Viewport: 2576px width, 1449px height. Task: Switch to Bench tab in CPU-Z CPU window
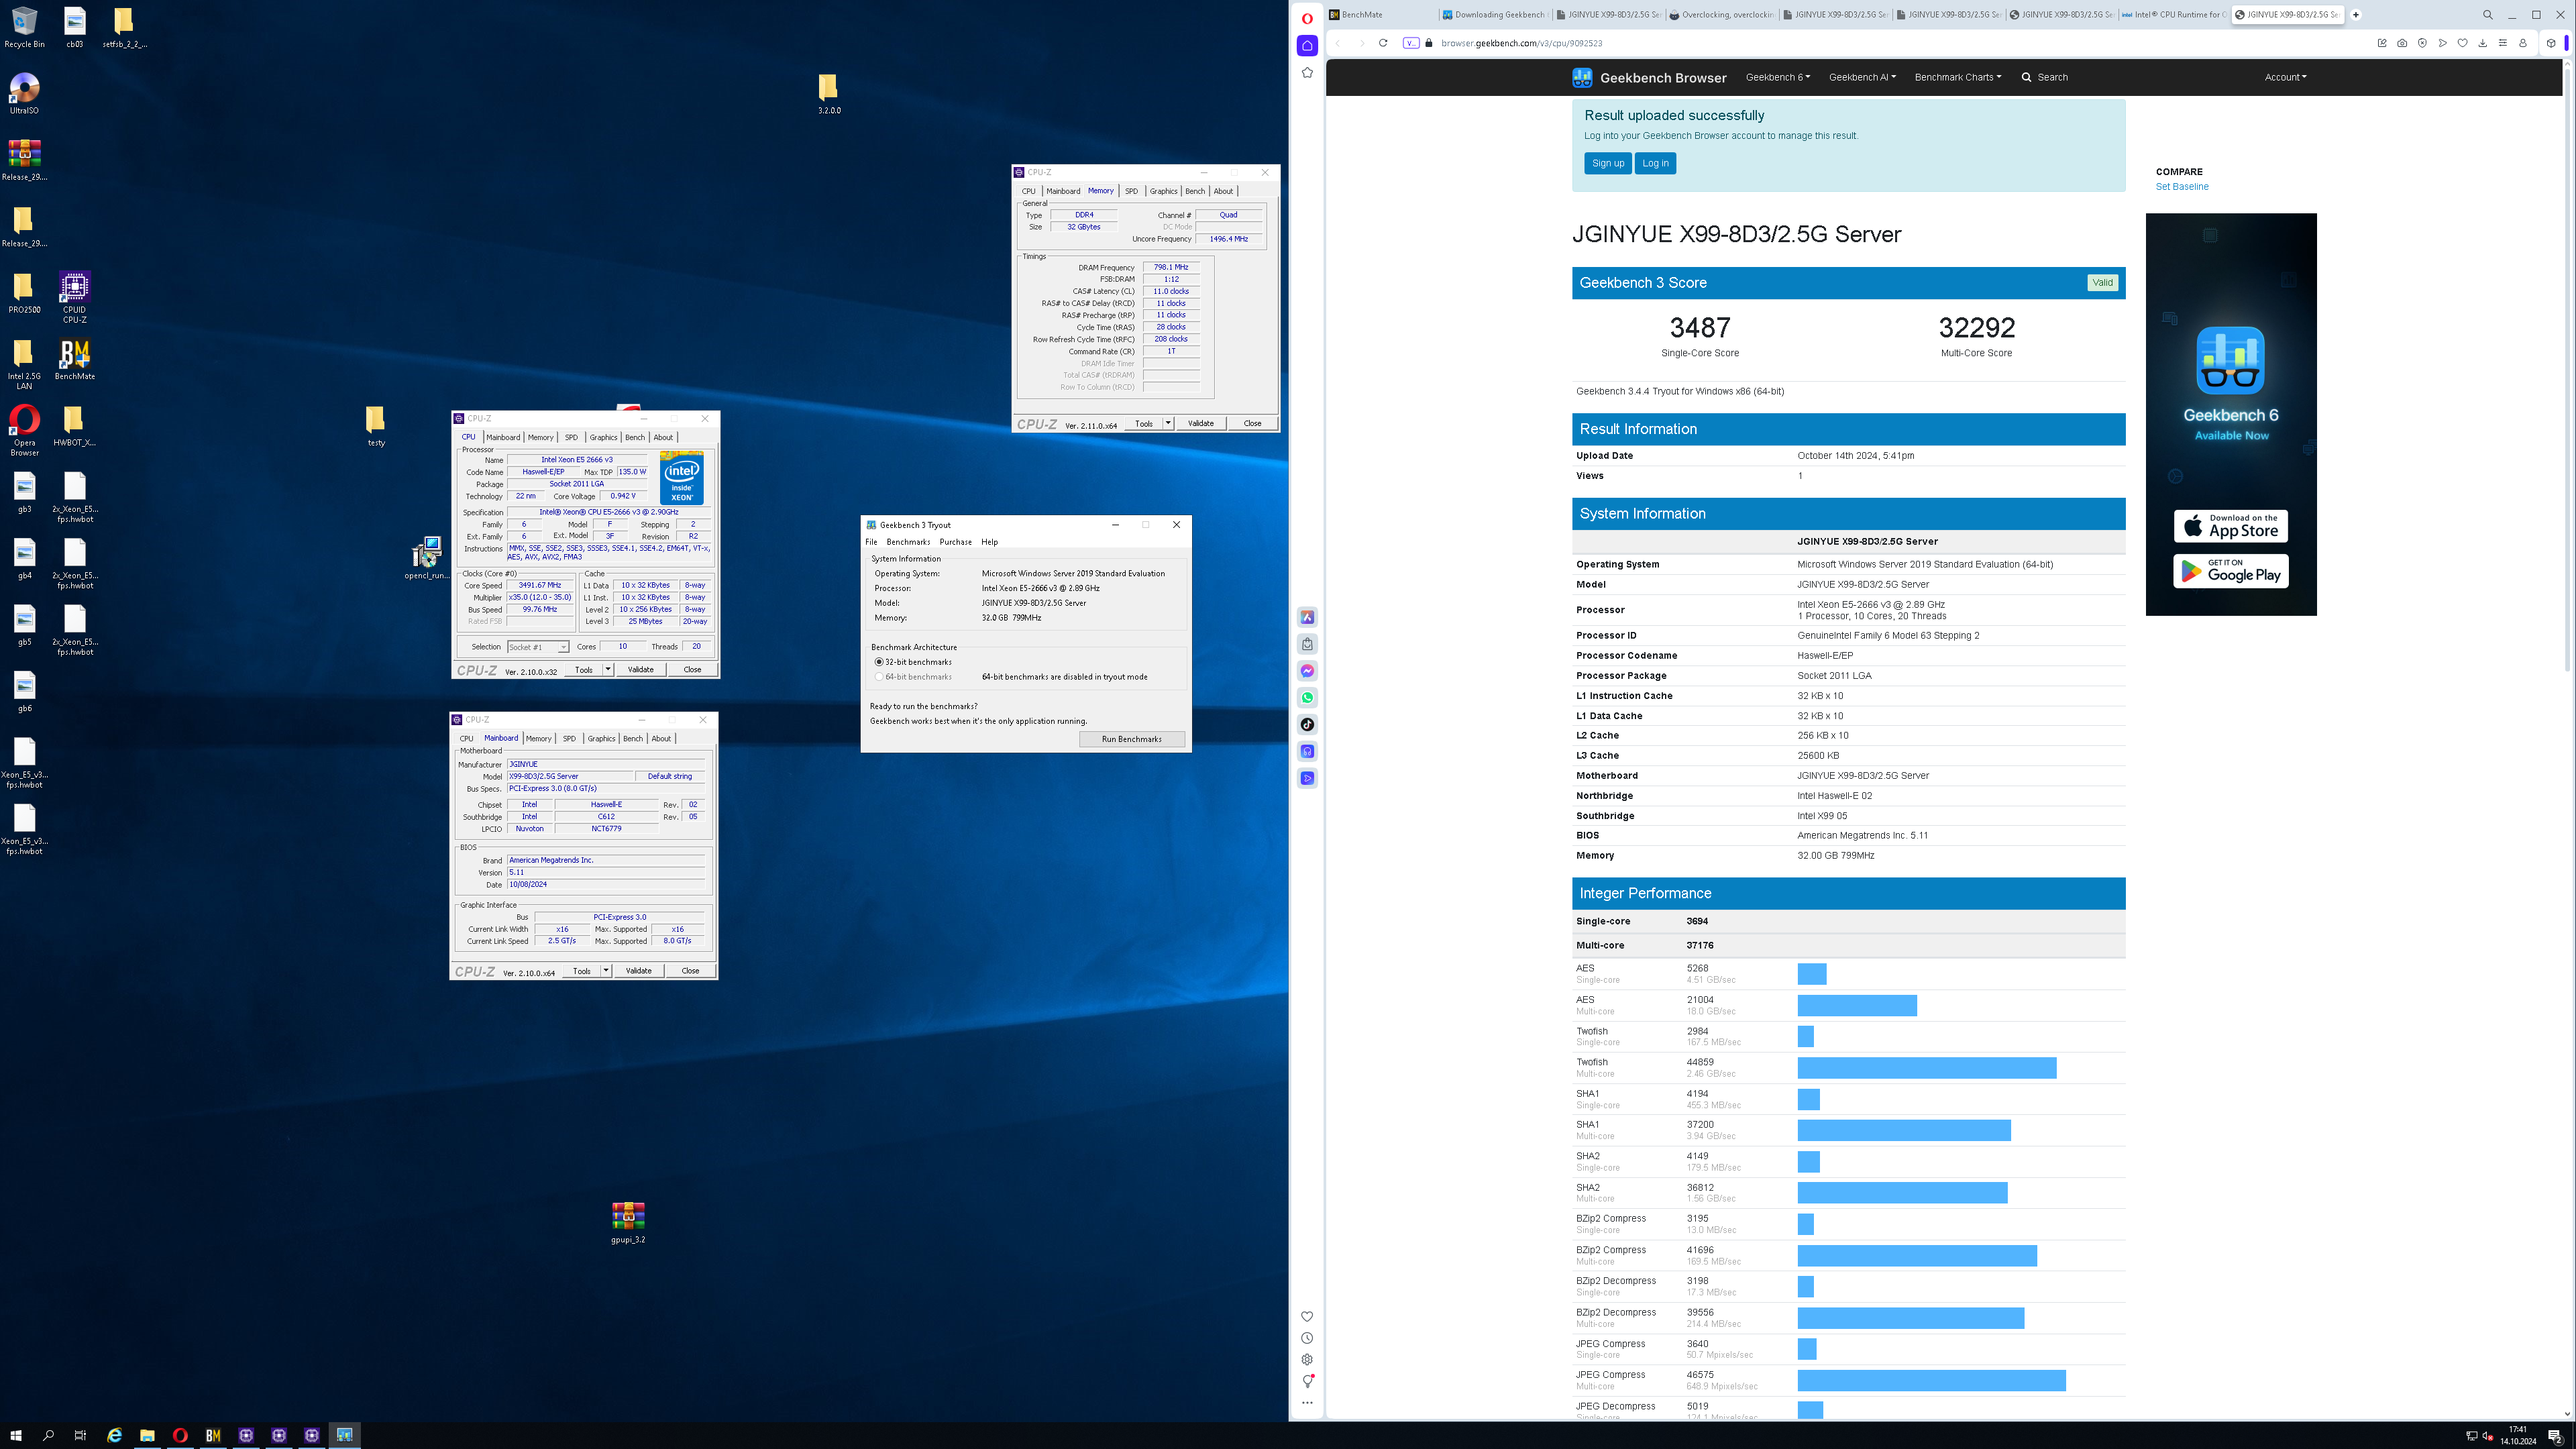pos(635,437)
